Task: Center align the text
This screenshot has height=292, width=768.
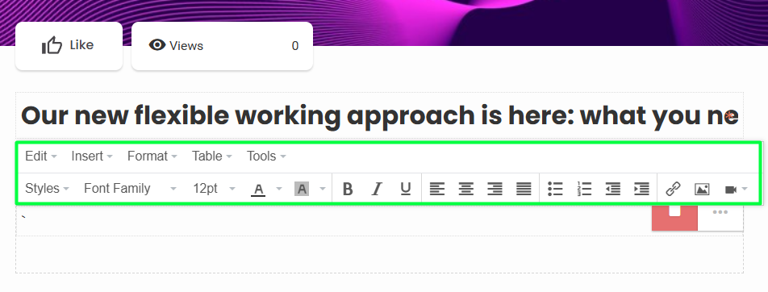Action: (465, 189)
